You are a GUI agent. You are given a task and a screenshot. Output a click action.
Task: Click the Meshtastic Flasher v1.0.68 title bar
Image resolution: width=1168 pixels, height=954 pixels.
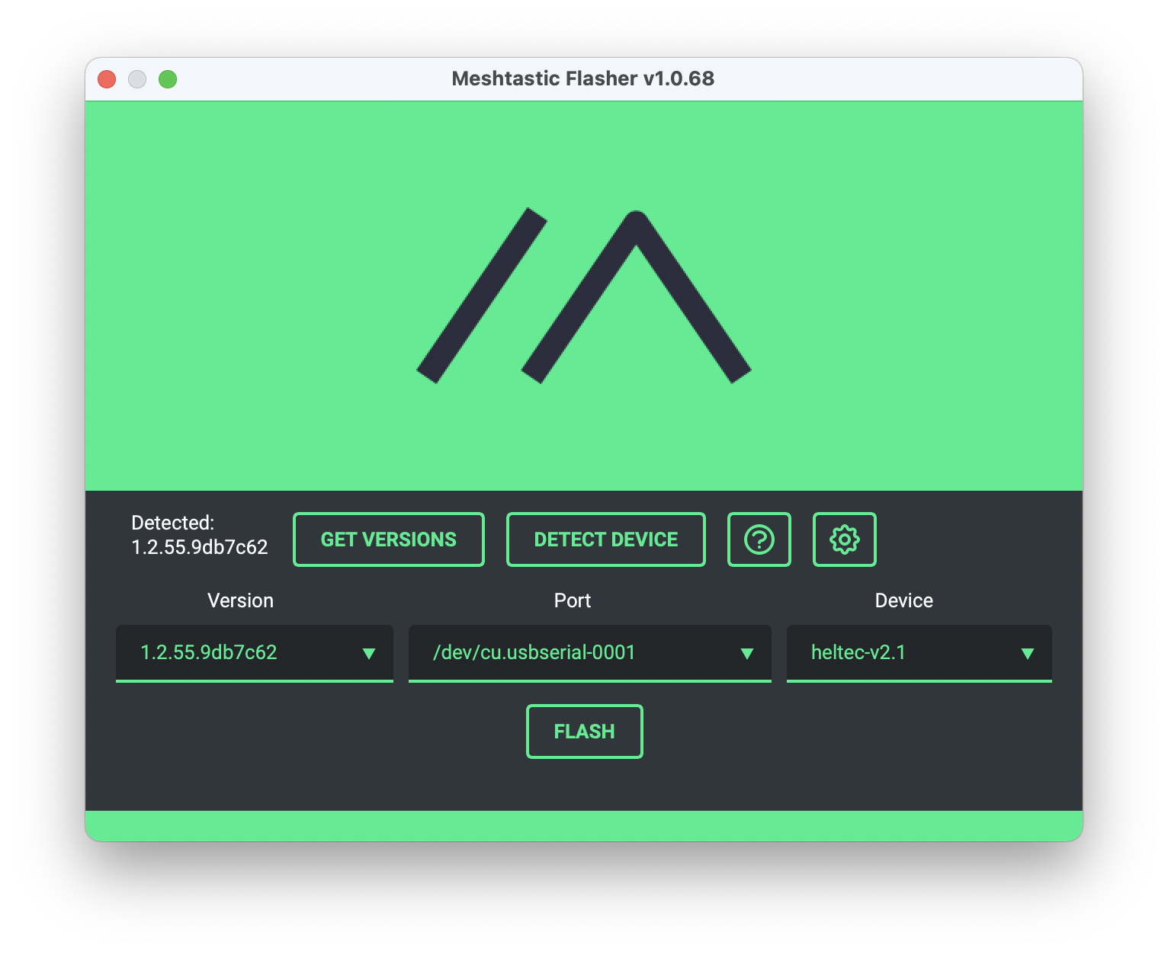582,78
